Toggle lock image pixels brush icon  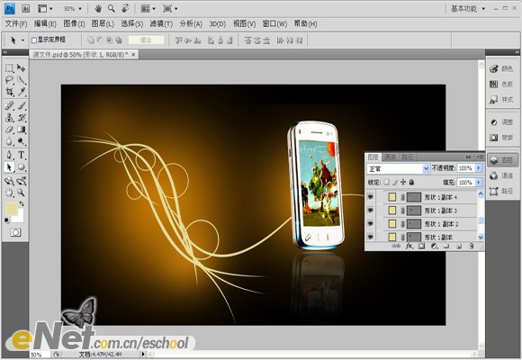point(395,182)
